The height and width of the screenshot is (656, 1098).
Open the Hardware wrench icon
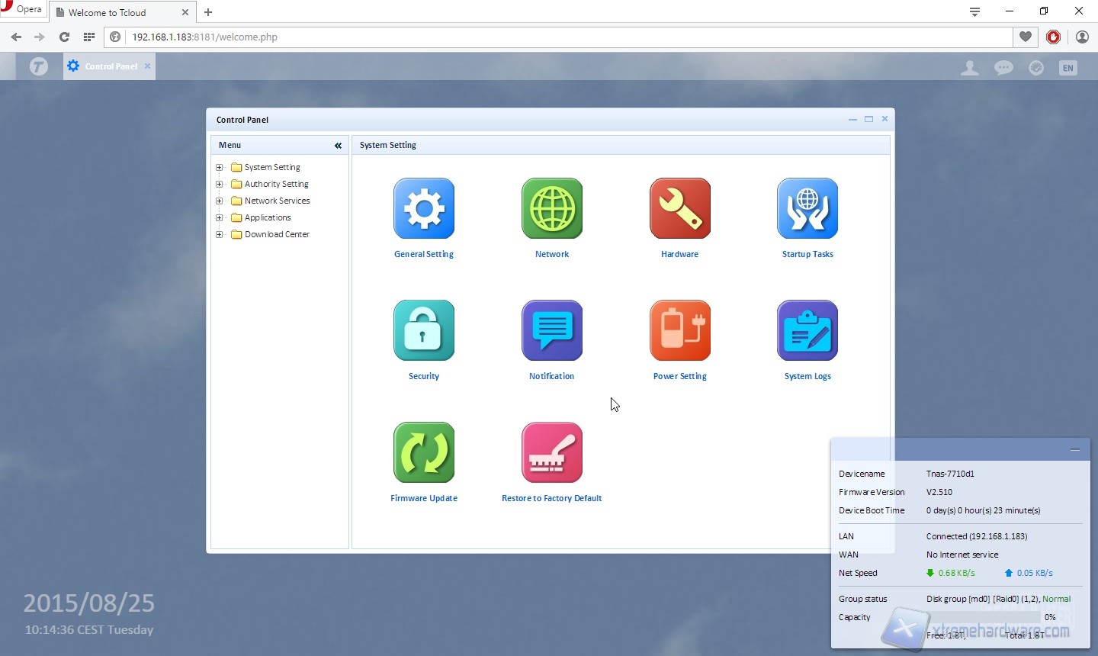pos(680,209)
